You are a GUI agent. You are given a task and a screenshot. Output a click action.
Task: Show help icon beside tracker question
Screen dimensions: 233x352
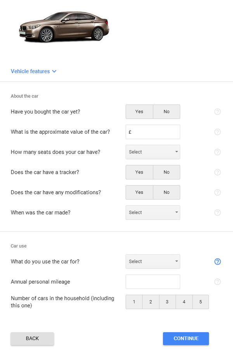tap(217, 172)
